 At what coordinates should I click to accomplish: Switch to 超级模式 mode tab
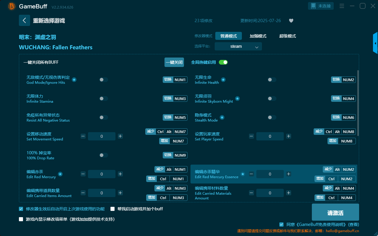288,36
